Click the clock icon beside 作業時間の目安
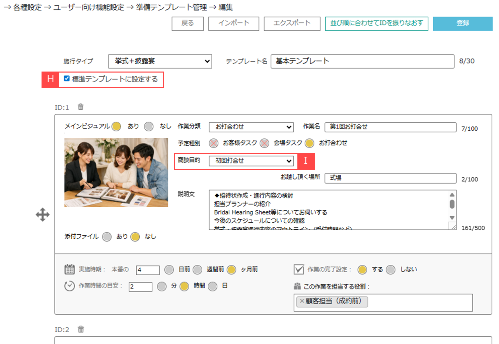The width and height of the screenshot is (499, 344). [69, 286]
